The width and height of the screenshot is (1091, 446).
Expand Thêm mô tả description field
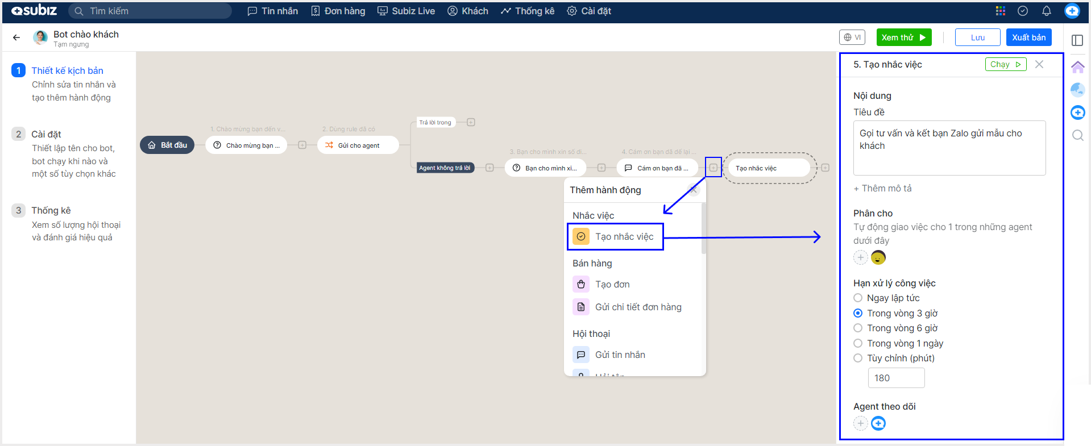(x=882, y=189)
